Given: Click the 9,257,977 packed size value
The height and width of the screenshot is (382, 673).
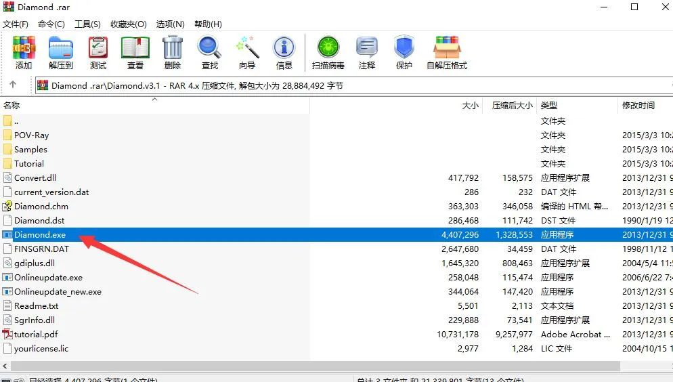Looking at the screenshot, I should [x=514, y=335].
